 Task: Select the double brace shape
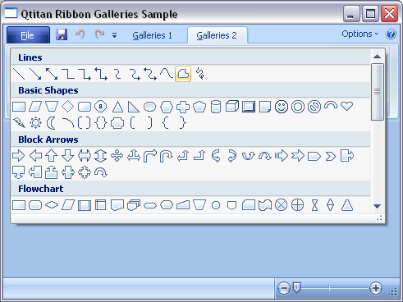pos(101,123)
